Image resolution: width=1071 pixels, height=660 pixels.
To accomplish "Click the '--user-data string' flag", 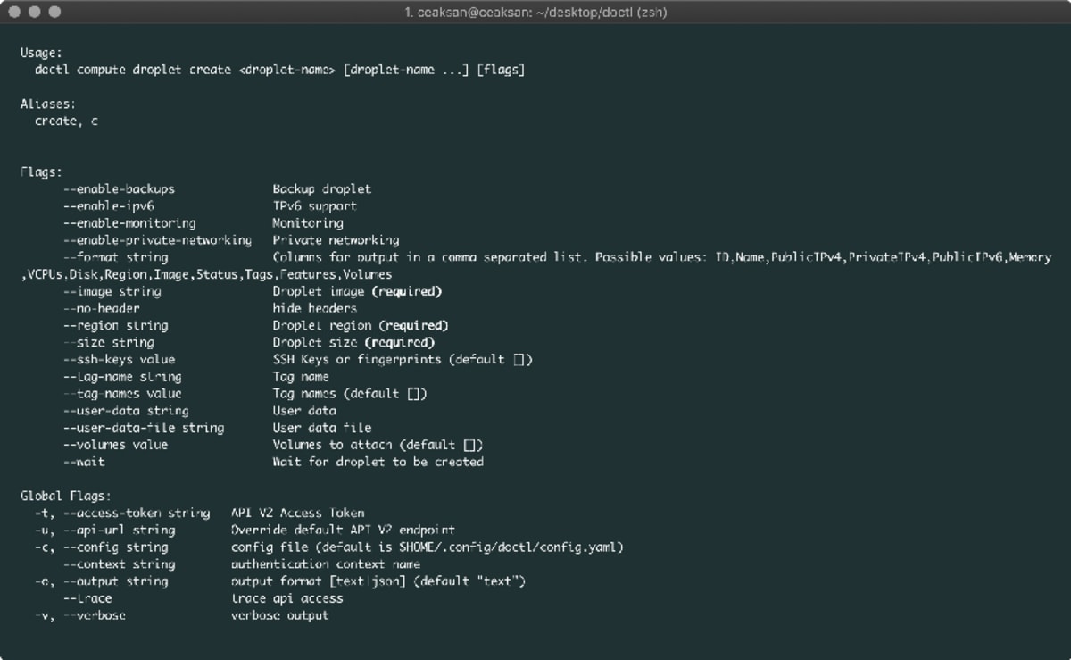I will (x=126, y=411).
